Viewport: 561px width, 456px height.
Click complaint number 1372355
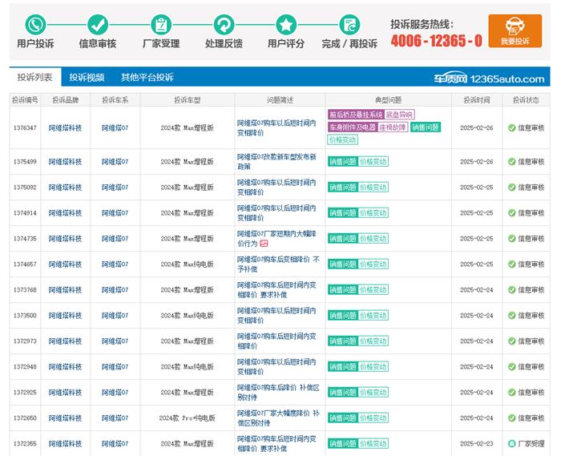[x=25, y=443]
